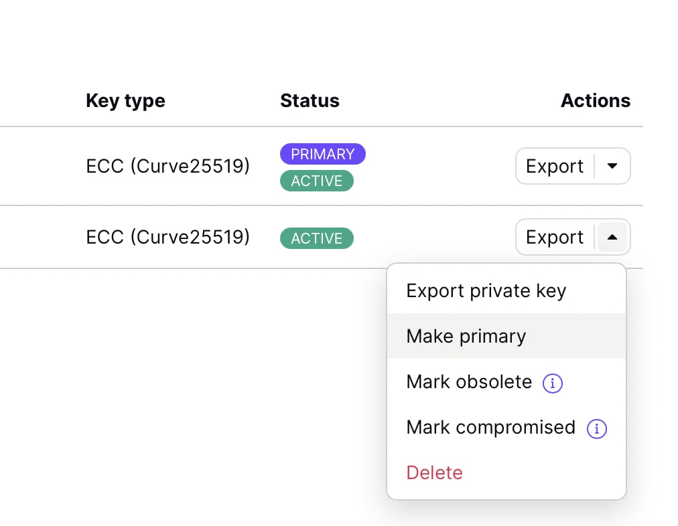
Task: Click Export on the primary key row
Action: coord(555,166)
